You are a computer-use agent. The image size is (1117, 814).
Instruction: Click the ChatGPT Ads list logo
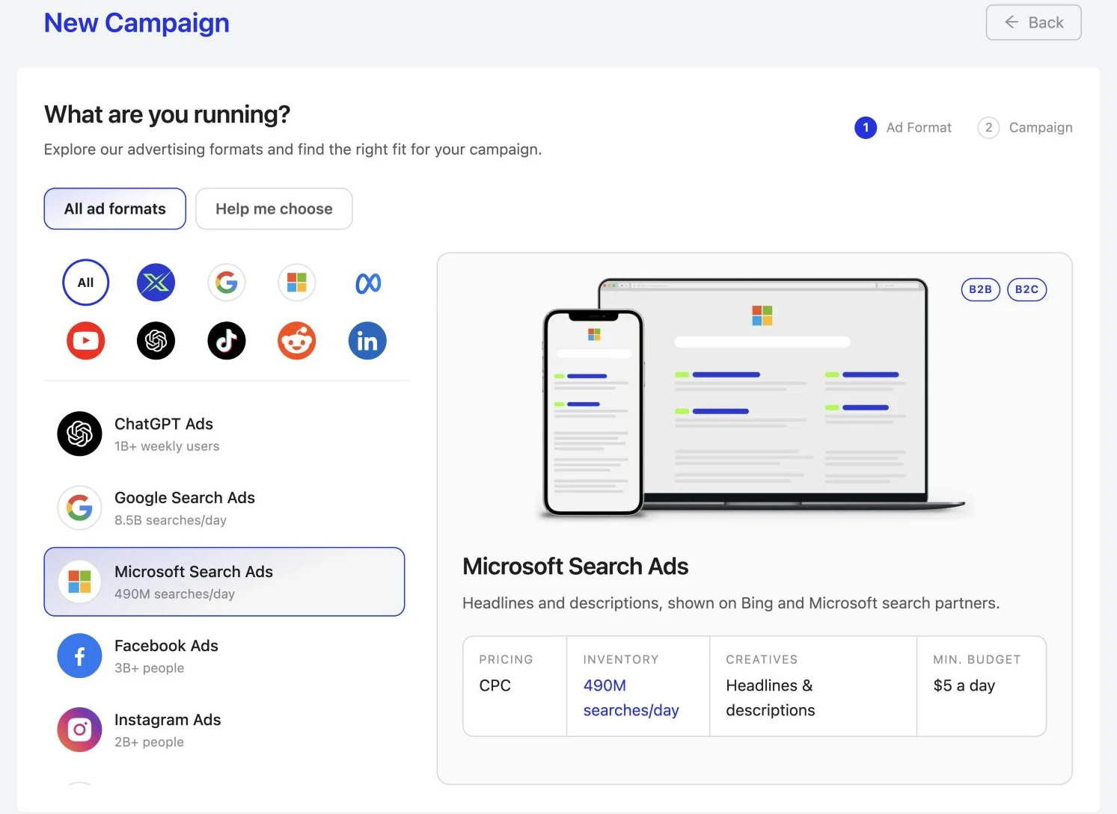point(79,434)
